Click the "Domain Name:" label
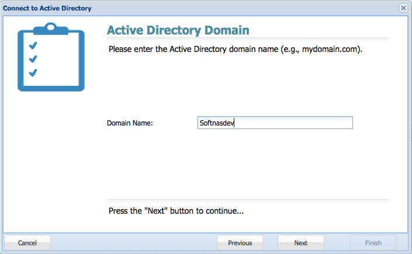This screenshot has height=254, width=412. click(130, 123)
